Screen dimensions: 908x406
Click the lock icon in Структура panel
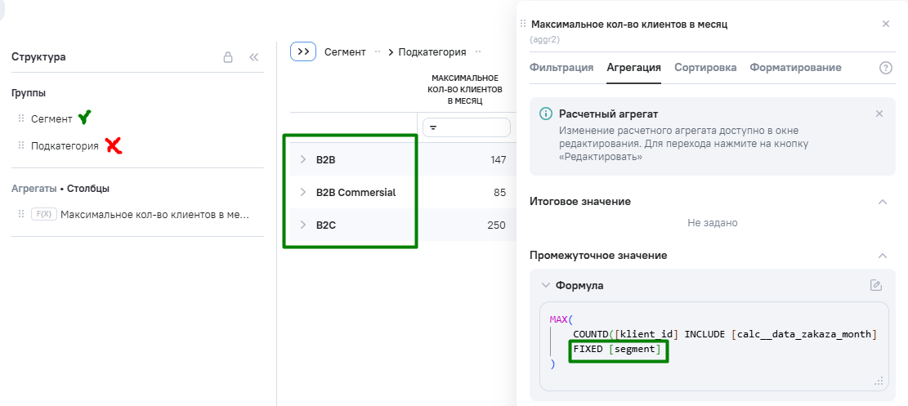pos(228,56)
